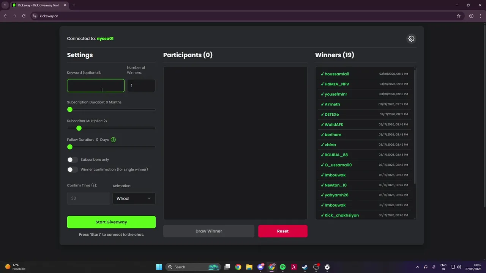486x273 pixels.
Task: Reload the page
Action: 24,16
